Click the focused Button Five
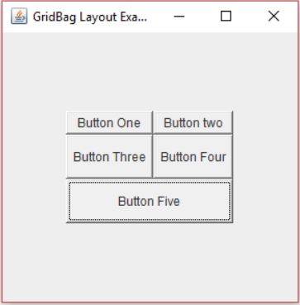This screenshot has height=305, width=300. coord(150,201)
